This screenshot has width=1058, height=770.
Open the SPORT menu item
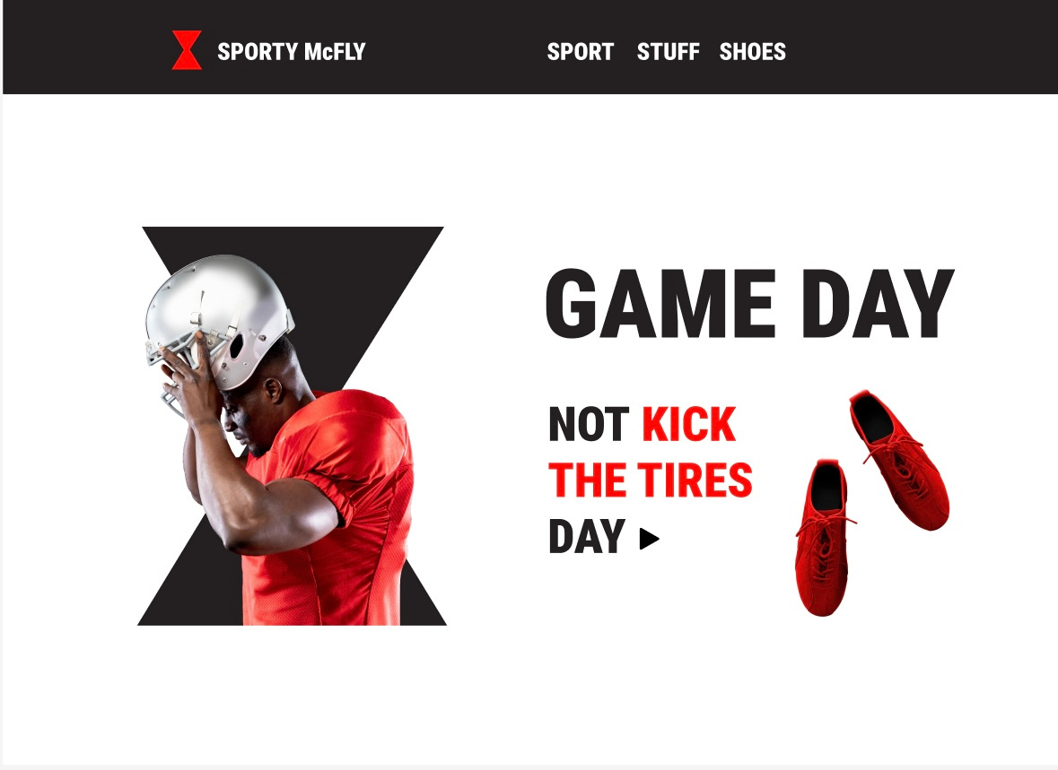tap(581, 51)
